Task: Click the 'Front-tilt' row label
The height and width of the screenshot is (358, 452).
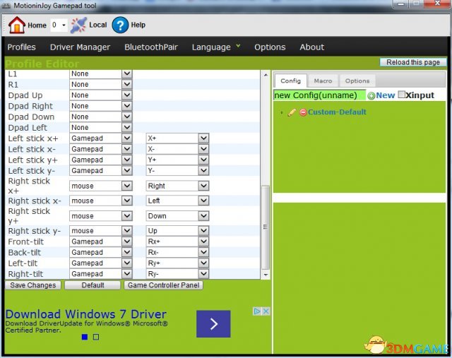Action: tap(26, 241)
